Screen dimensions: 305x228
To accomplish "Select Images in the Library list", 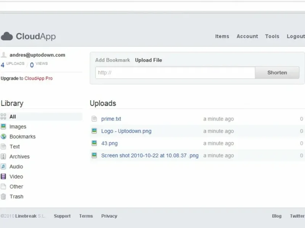I will (x=18, y=127).
